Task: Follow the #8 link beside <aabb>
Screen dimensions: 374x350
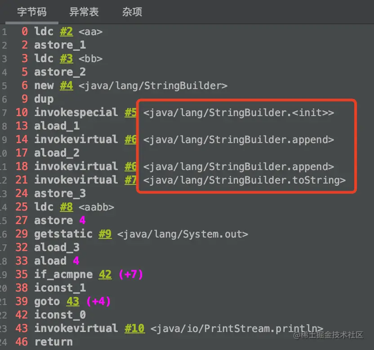Action: [67, 207]
